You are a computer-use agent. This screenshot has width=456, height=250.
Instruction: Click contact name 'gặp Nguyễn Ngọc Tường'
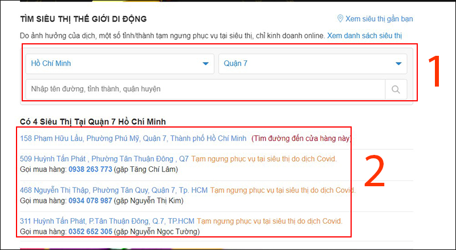(x=157, y=232)
